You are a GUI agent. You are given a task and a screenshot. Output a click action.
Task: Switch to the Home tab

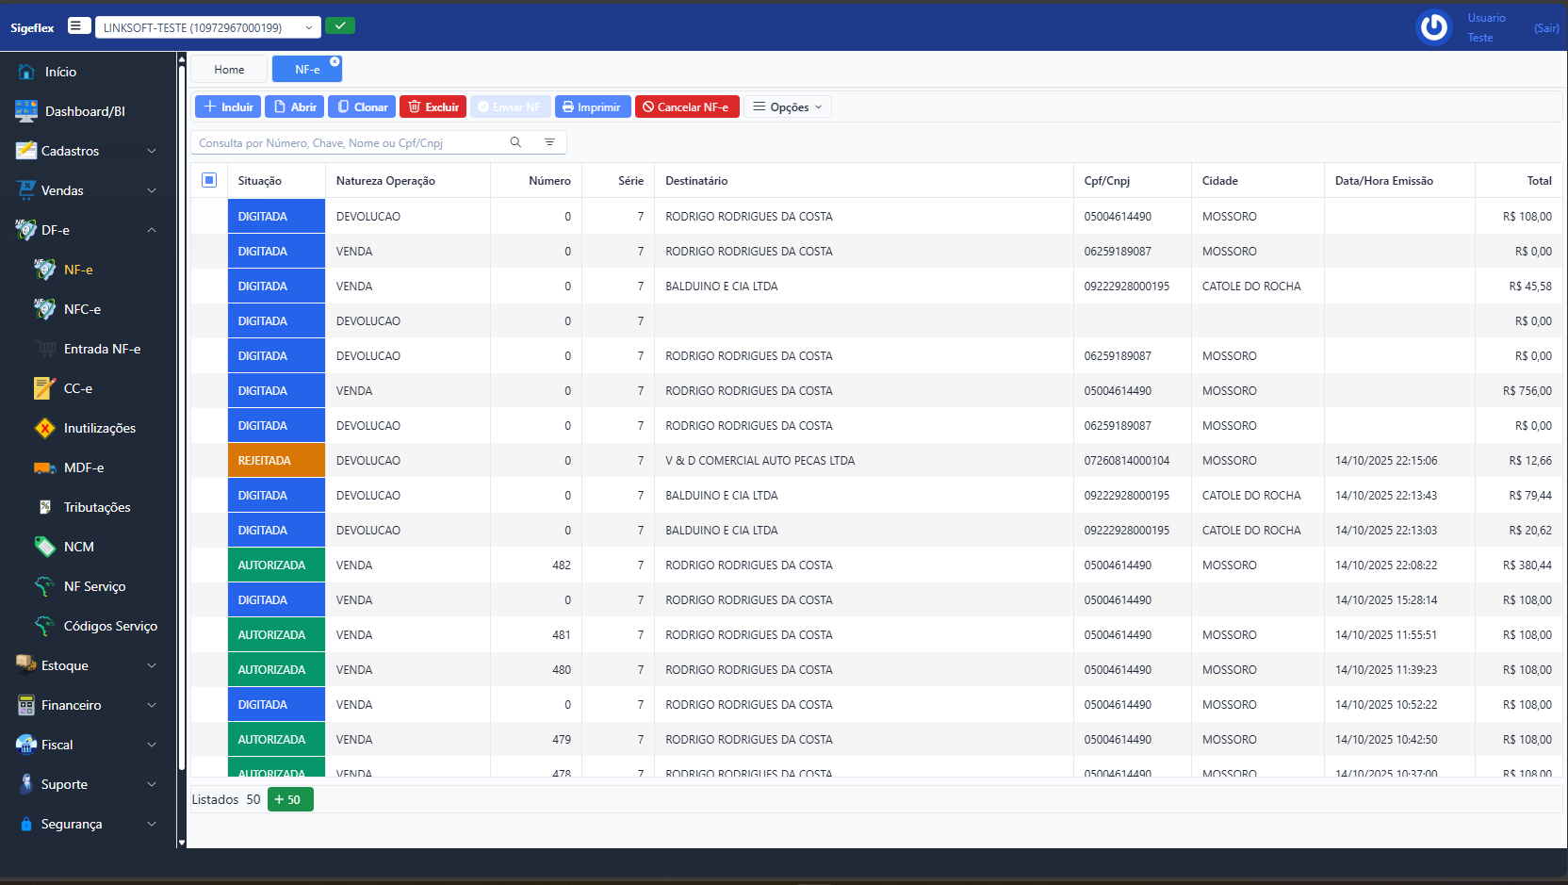[x=229, y=68]
